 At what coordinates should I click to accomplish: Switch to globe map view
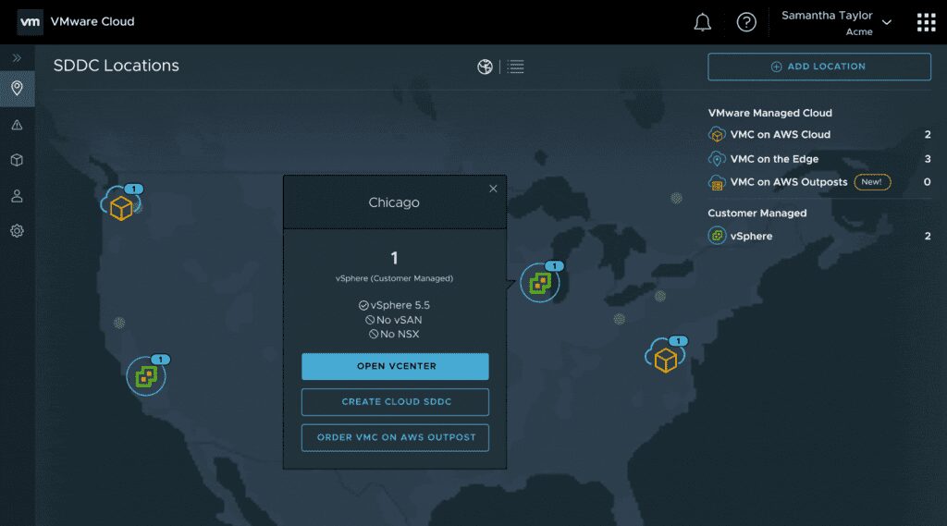(x=485, y=67)
